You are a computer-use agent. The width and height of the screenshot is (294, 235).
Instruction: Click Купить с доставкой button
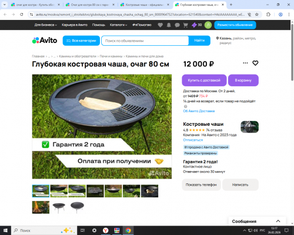click(204, 80)
